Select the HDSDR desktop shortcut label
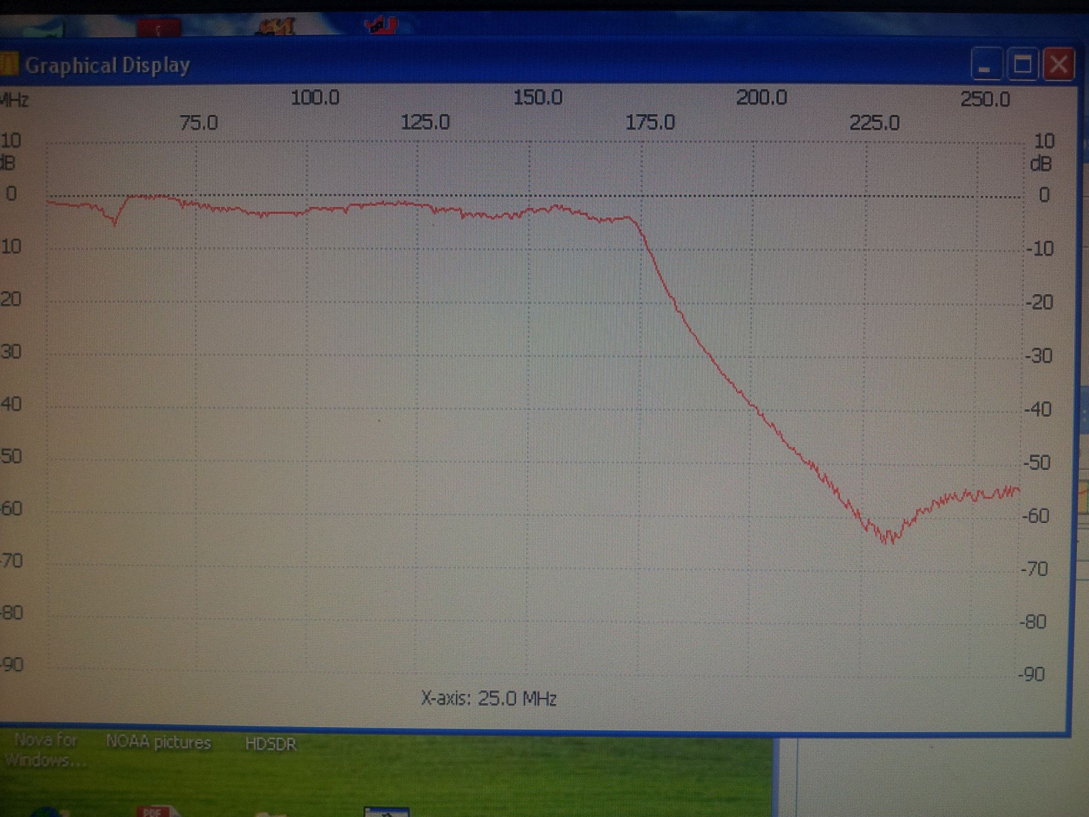Viewport: 1089px width, 817px height. tap(270, 744)
